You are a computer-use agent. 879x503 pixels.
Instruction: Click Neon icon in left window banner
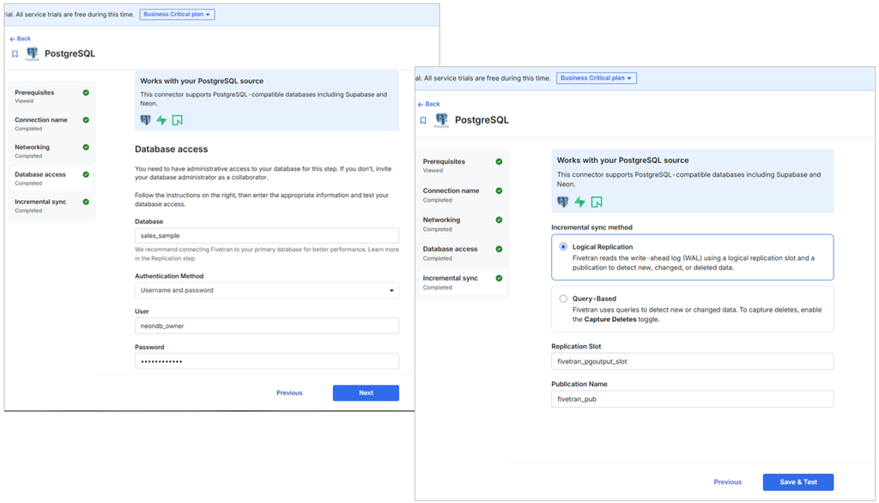pyautogui.click(x=177, y=120)
